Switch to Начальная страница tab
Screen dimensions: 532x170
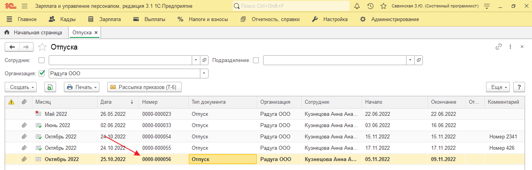pos(34,33)
